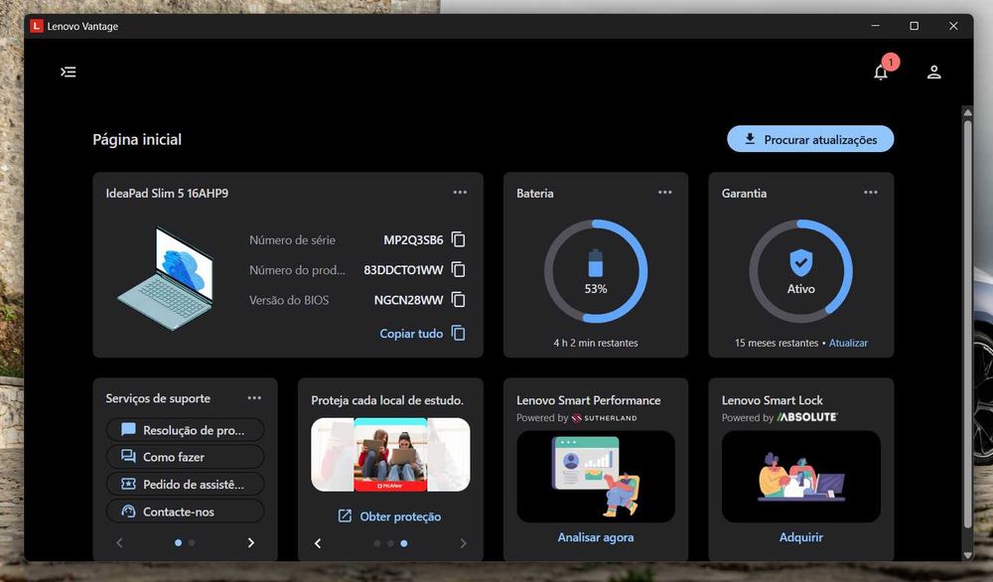
Task: Click previous arrow in support services card
Action: (119, 542)
